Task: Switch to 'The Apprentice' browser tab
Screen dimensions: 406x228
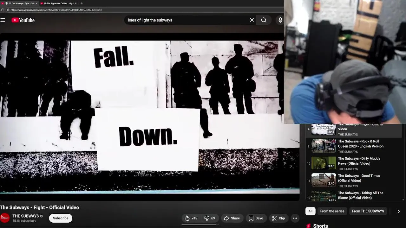Action: pyautogui.click(x=58, y=3)
